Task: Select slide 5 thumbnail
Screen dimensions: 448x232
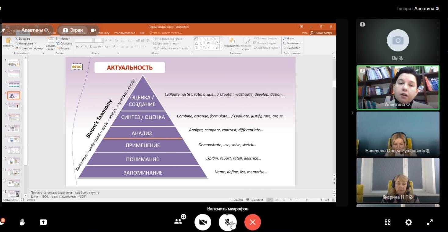Action: pos(14,106)
